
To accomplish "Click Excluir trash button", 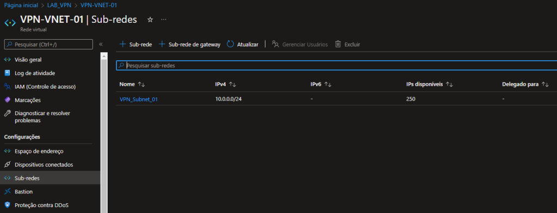I will (348, 45).
